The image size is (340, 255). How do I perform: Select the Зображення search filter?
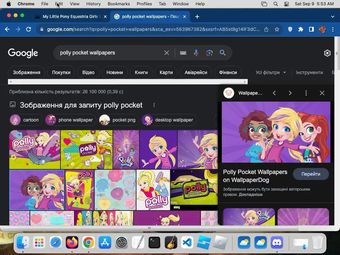tap(27, 72)
